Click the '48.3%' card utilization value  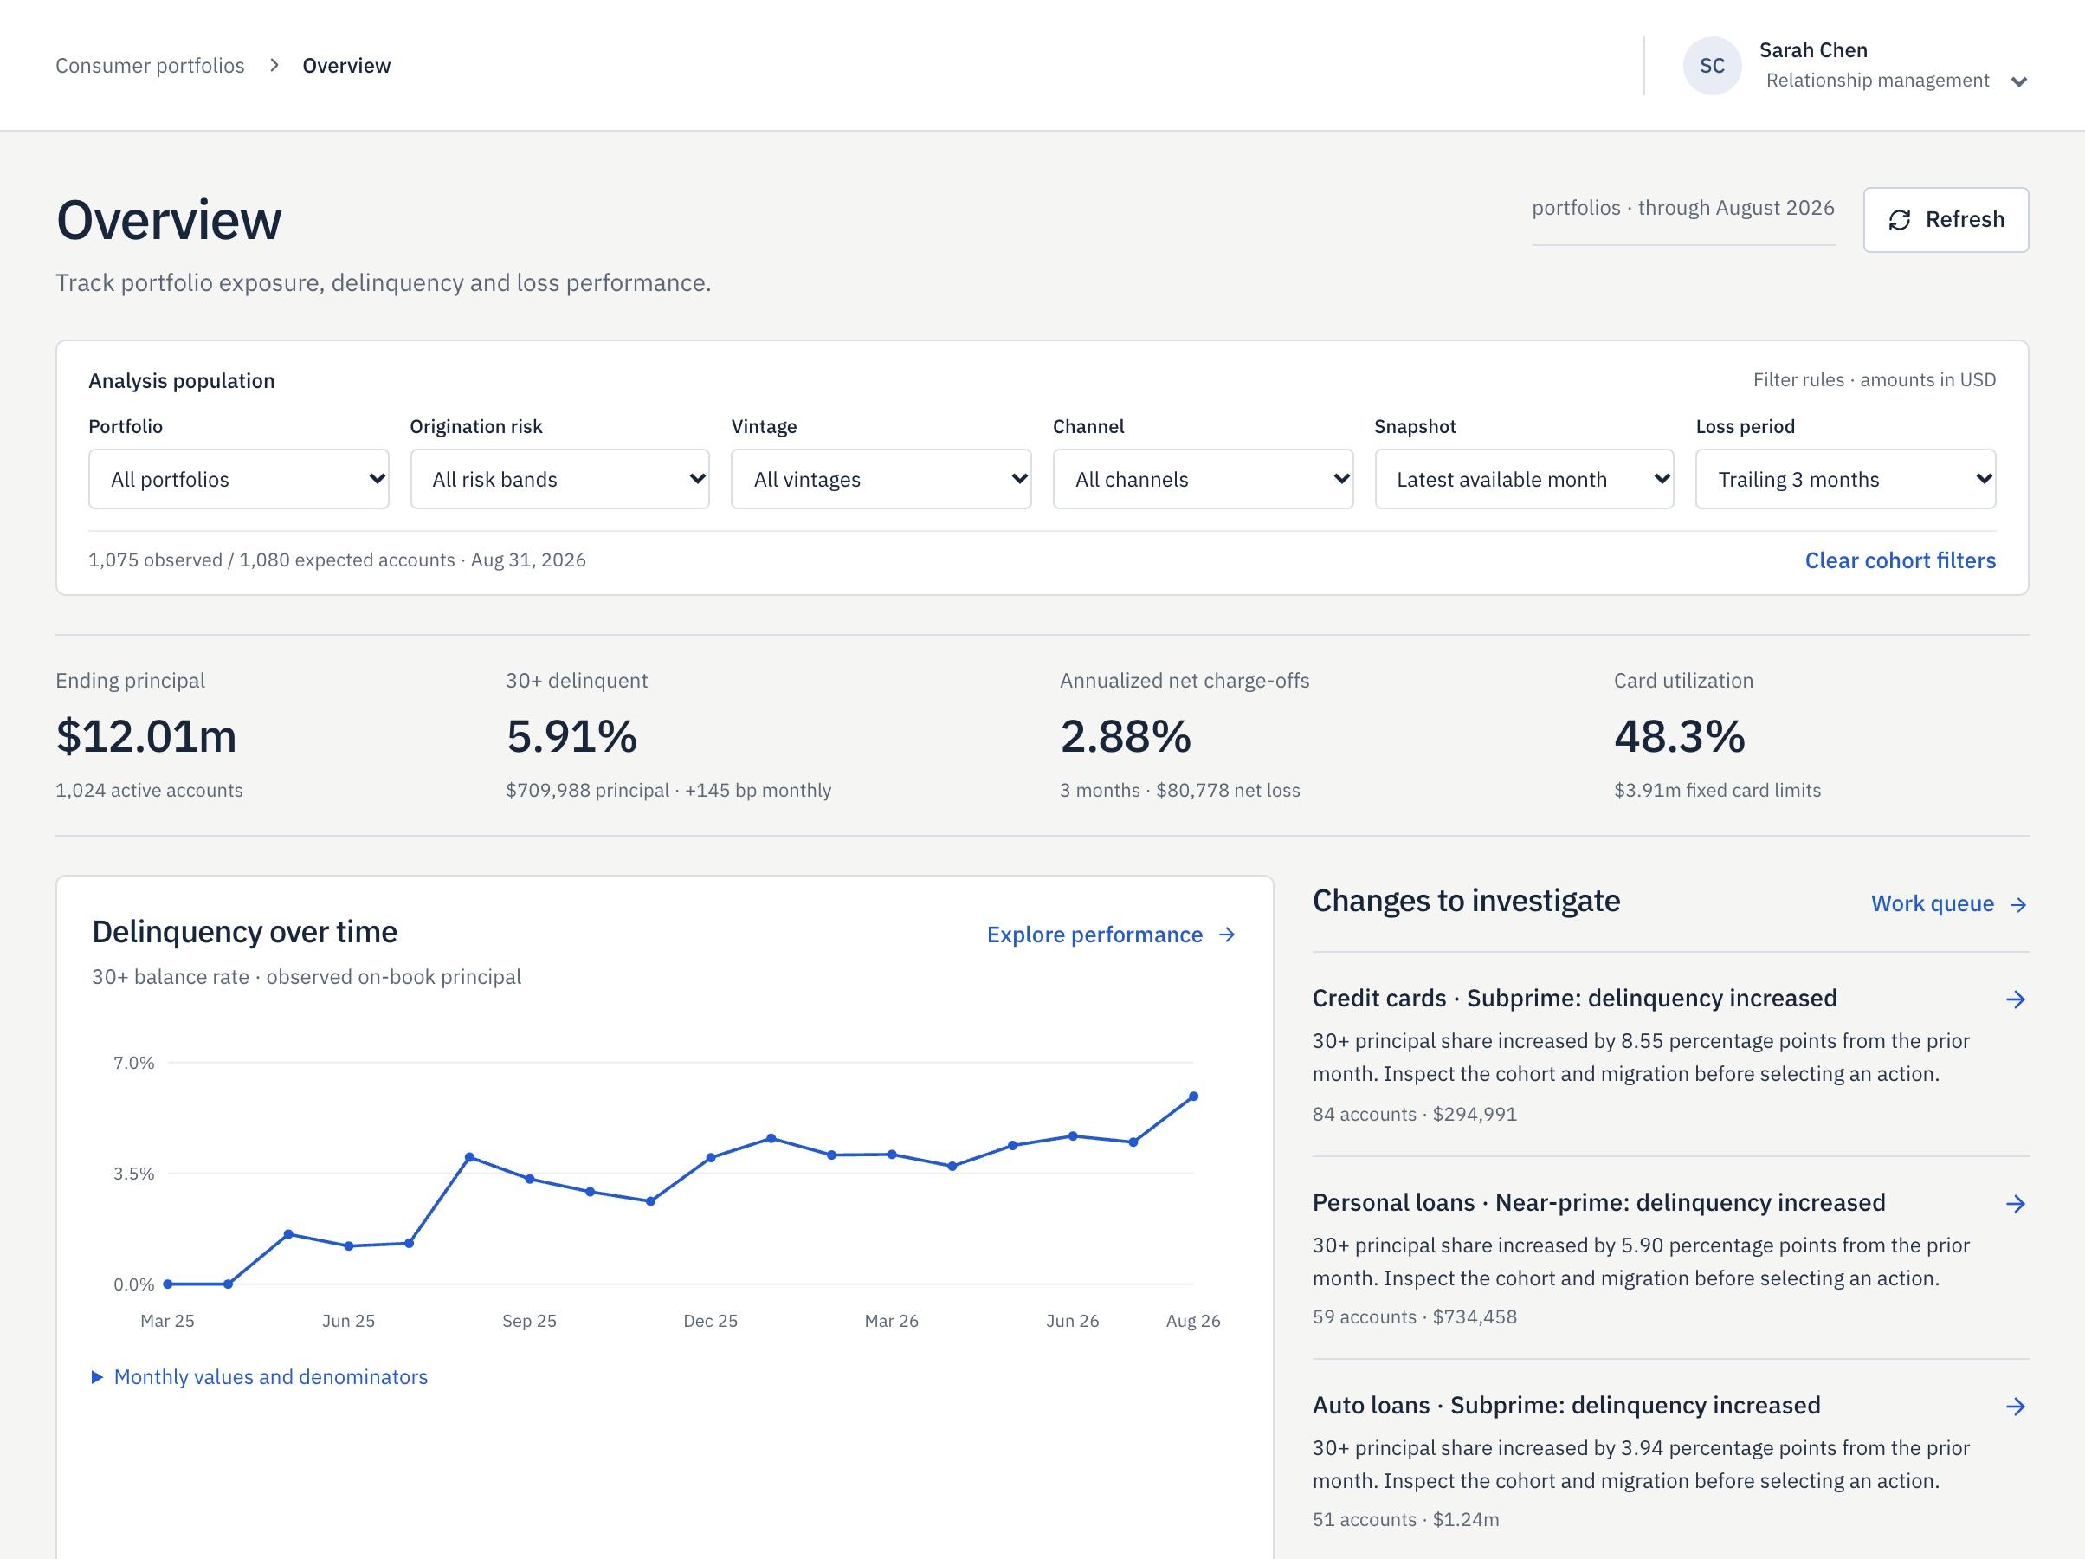click(1679, 735)
